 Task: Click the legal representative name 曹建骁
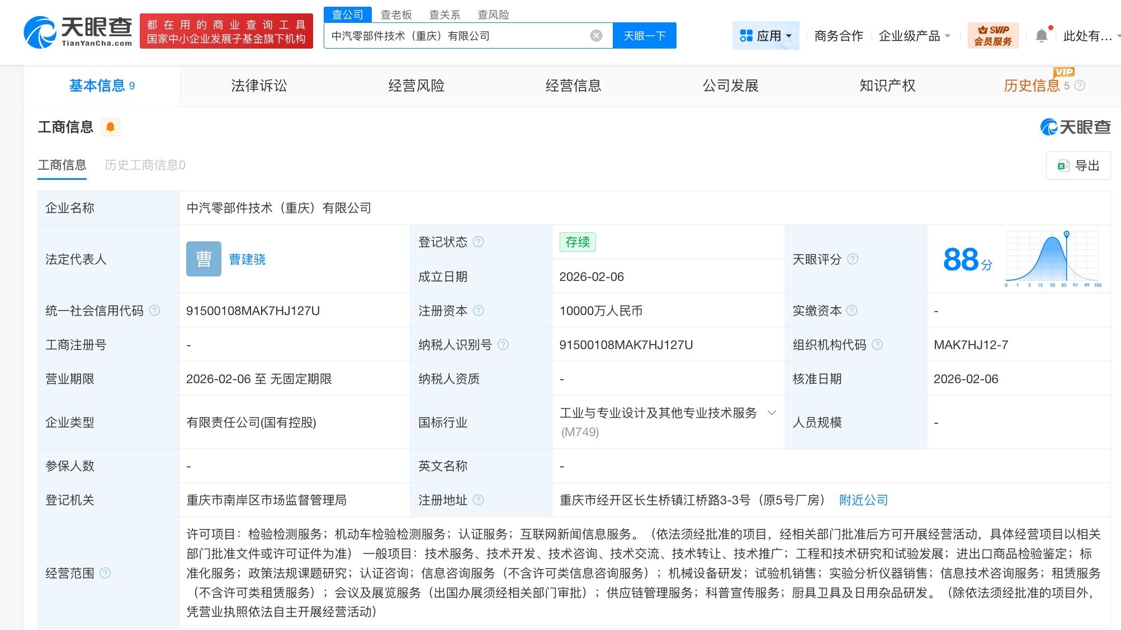point(247,259)
